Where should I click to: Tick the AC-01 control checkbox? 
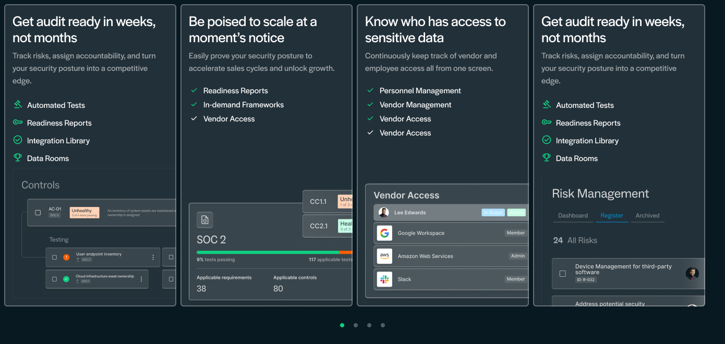click(x=38, y=213)
